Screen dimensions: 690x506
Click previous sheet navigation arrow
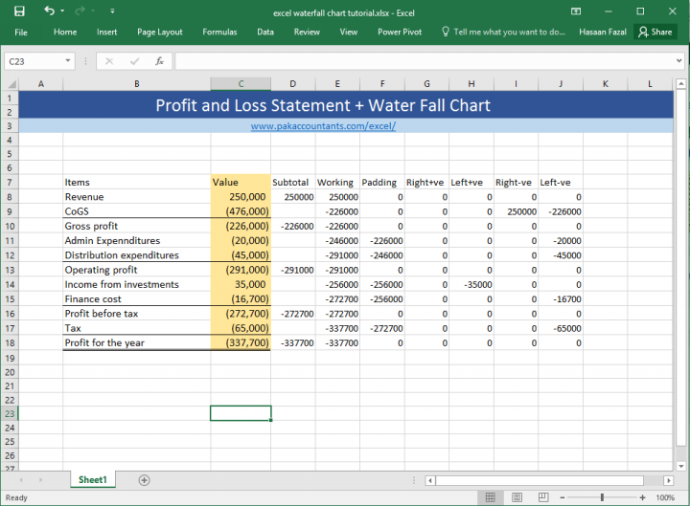(21, 480)
